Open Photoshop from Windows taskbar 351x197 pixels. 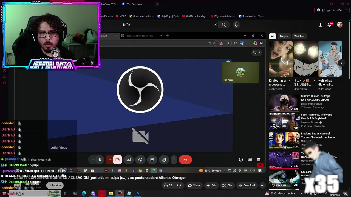click(138, 193)
